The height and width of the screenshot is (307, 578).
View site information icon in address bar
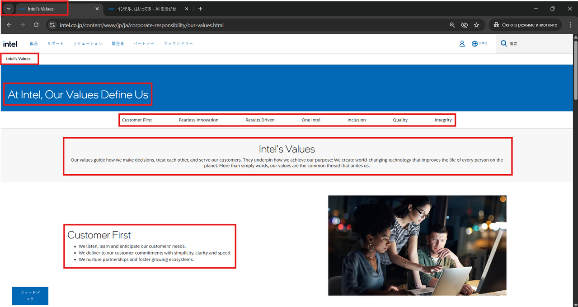(x=52, y=25)
